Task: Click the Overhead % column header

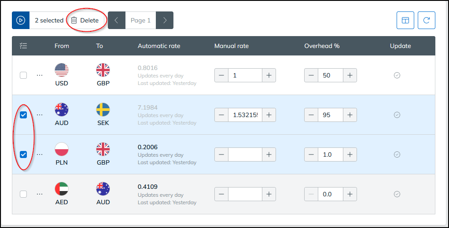Action: point(322,46)
